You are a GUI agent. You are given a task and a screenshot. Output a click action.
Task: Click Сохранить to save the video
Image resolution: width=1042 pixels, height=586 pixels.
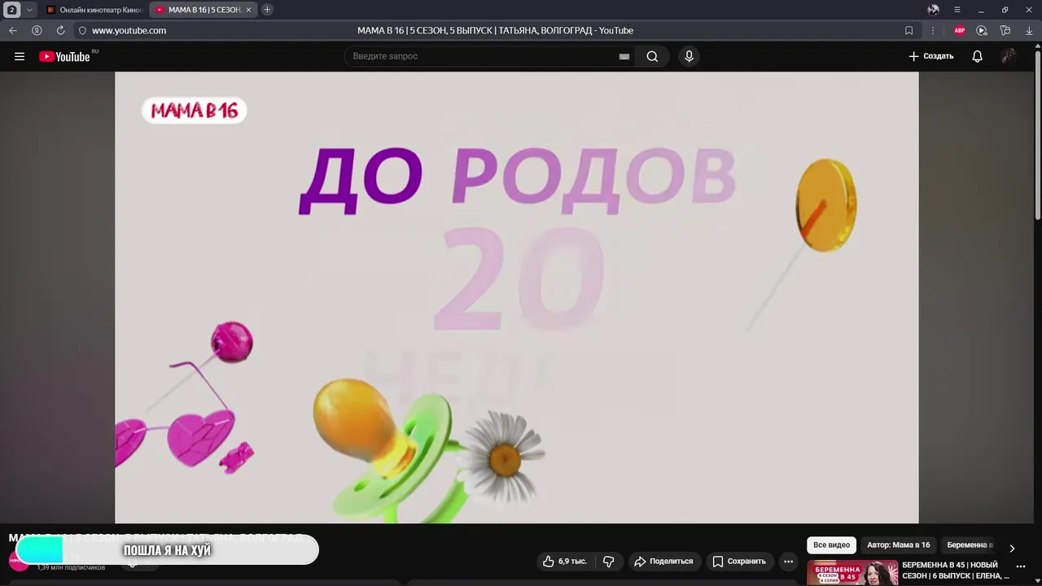click(739, 561)
